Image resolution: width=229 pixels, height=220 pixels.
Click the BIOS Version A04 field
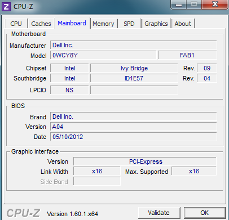(134, 127)
